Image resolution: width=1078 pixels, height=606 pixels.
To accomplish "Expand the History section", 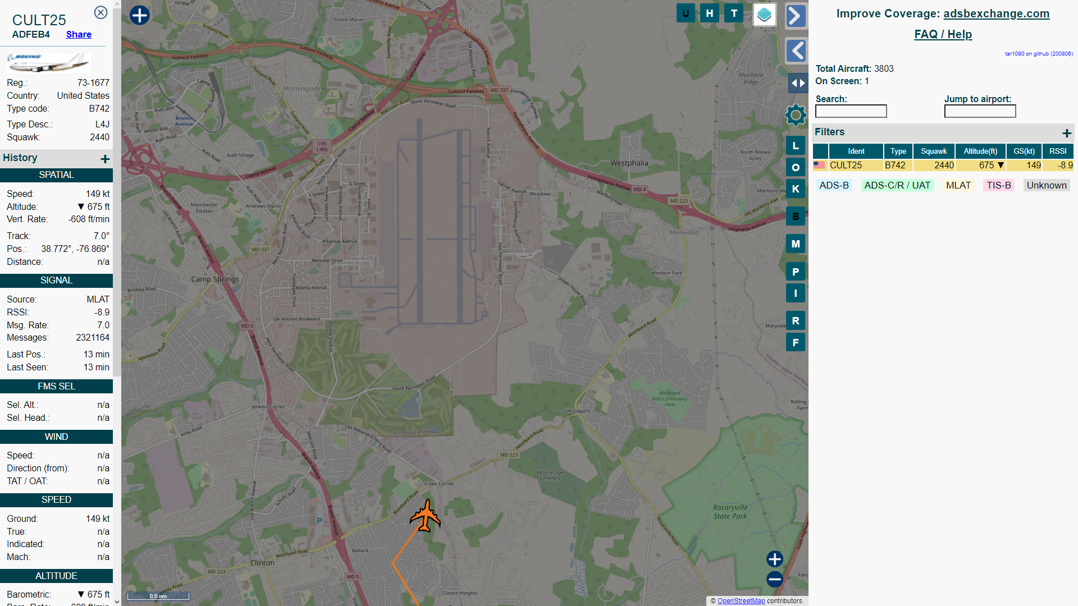I will pos(105,159).
